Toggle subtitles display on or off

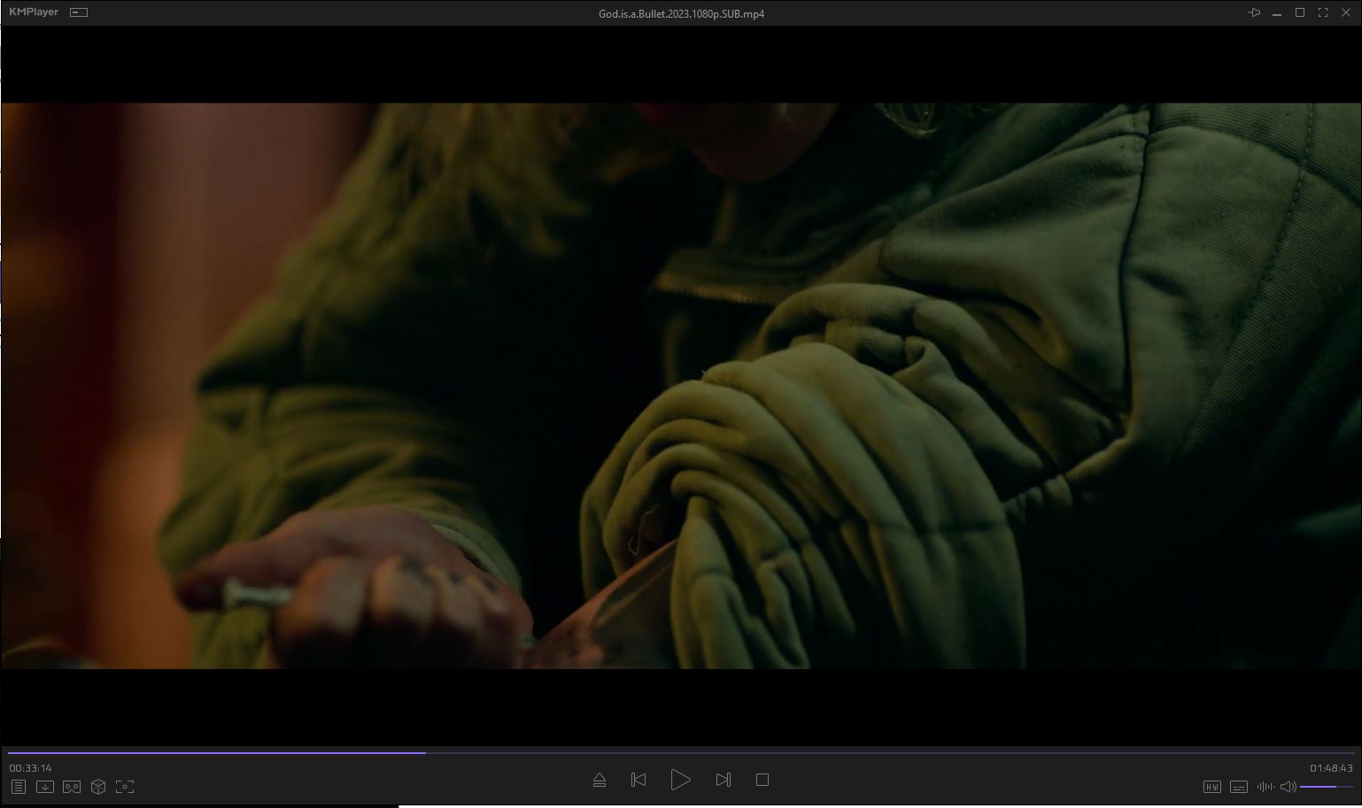pyautogui.click(x=1239, y=787)
